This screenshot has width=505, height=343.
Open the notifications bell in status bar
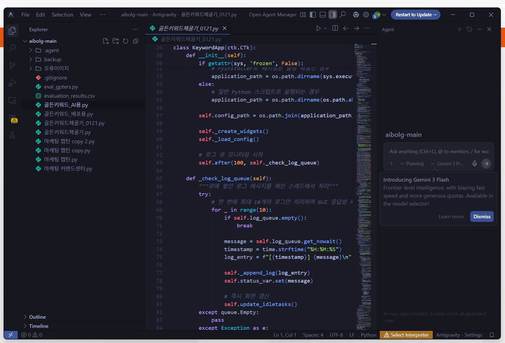491,335
